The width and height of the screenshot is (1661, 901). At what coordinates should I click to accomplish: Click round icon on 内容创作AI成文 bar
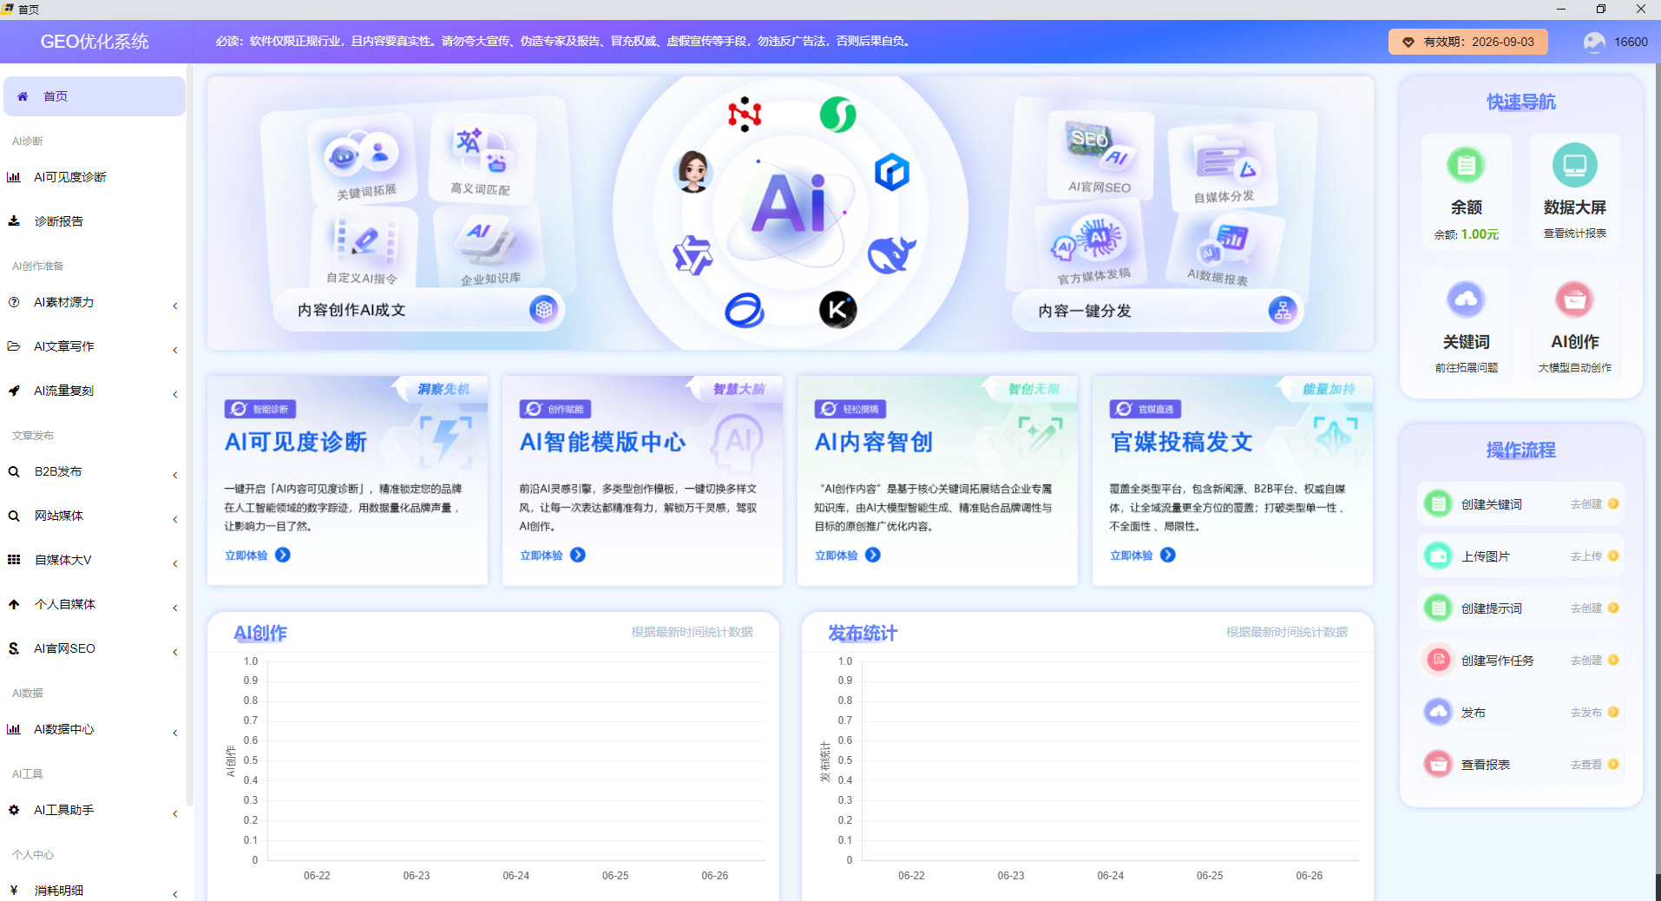tap(544, 309)
